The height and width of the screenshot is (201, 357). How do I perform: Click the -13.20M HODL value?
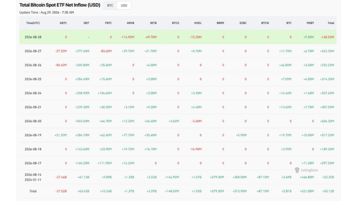point(196,37)
